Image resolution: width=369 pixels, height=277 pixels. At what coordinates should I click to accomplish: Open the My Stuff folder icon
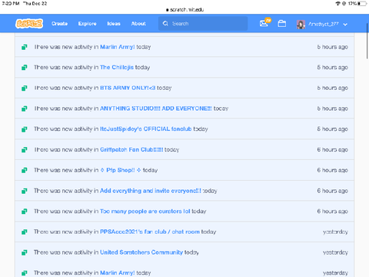(x=282, y=24)
